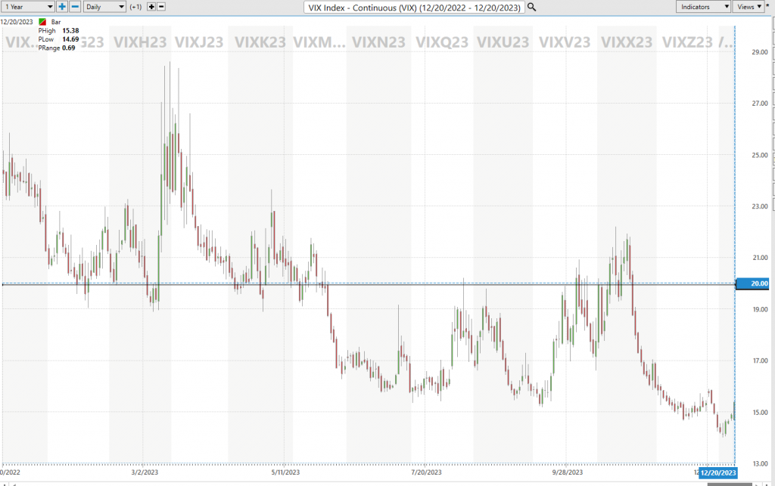Click the highlighted 12/20/2023 date marker
This screenshot has width=775, height=486.
tap(718, 472)
